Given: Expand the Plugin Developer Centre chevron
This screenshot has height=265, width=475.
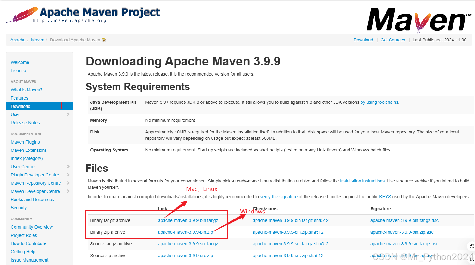Looking at the screenshot, I should [68, 175].
